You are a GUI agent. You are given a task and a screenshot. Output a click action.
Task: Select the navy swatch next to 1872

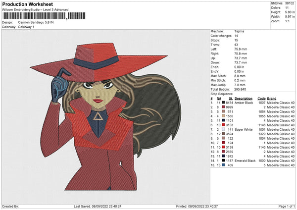[x=224, y=156]
